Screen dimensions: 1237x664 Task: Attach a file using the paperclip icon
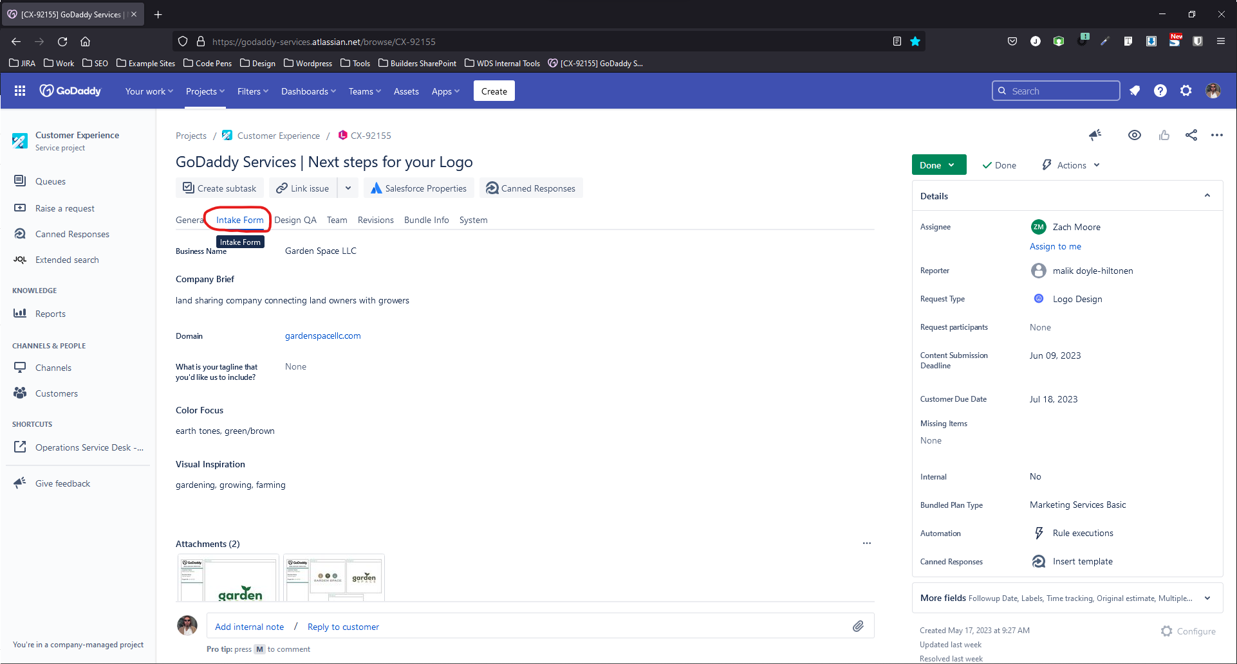(858, 626)
